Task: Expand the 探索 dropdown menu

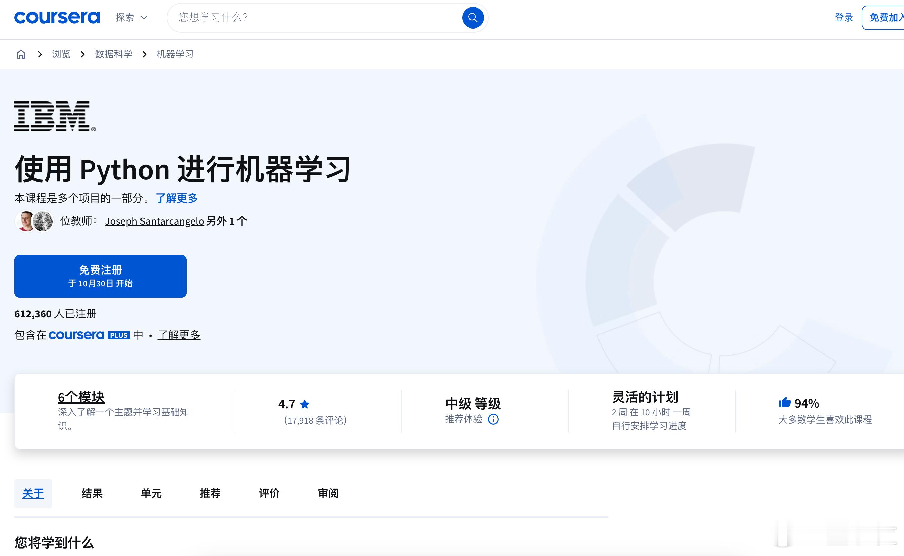Action: [x=131, y=18]
